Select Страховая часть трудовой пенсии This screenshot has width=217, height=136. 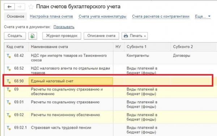tap(61, 128)
